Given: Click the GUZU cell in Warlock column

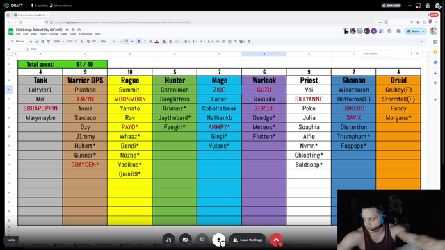Looking at the screenshot, I should pos(264,90).
